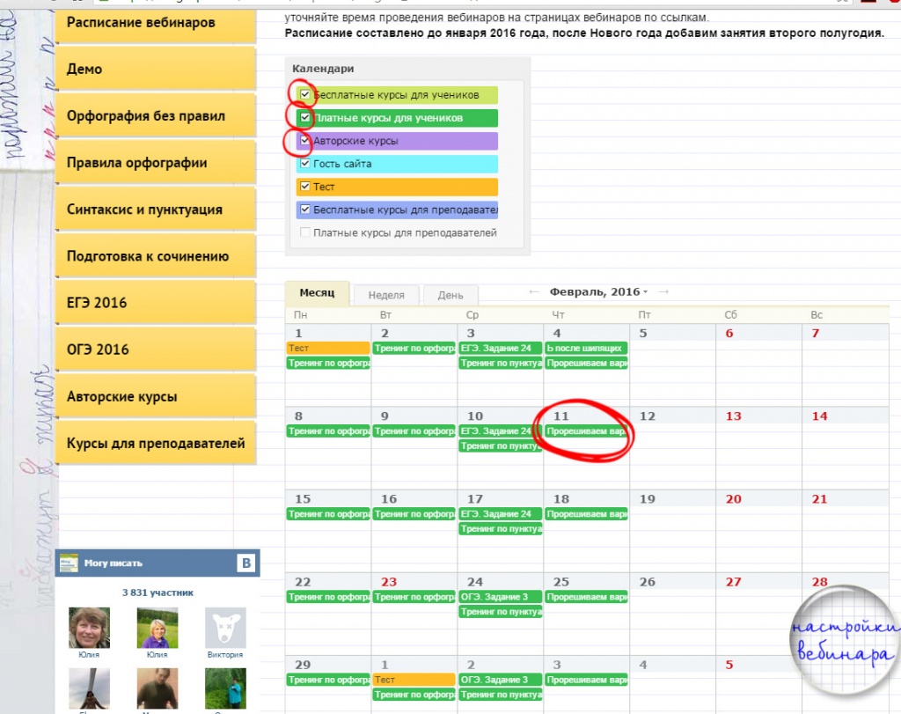Switch to the "Неделя" view tab
The image size is (901, 714).
[386, 296]
